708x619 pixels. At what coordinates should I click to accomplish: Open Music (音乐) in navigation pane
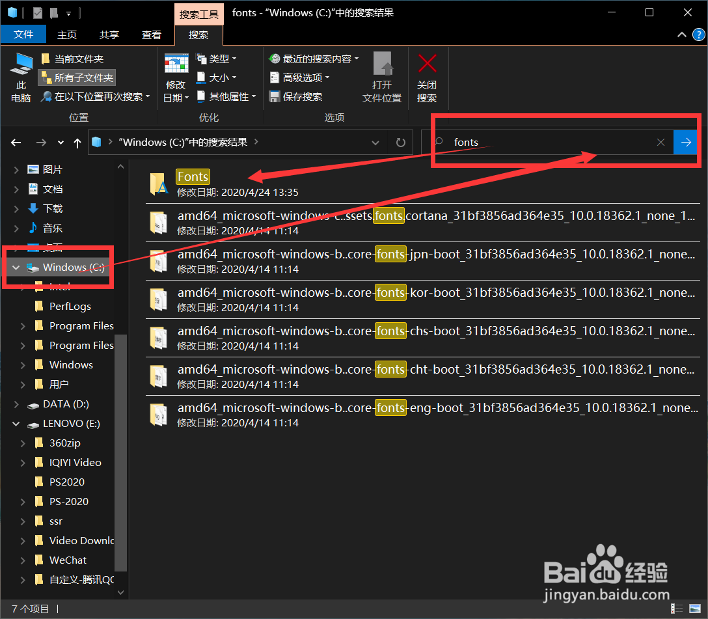pyautogui.click(x=45, y=228)
